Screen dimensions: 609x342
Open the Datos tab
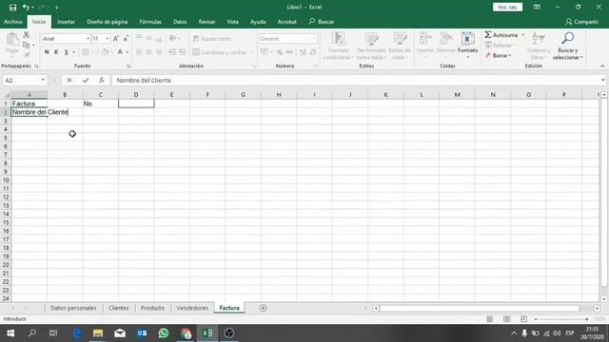(180, 22)
